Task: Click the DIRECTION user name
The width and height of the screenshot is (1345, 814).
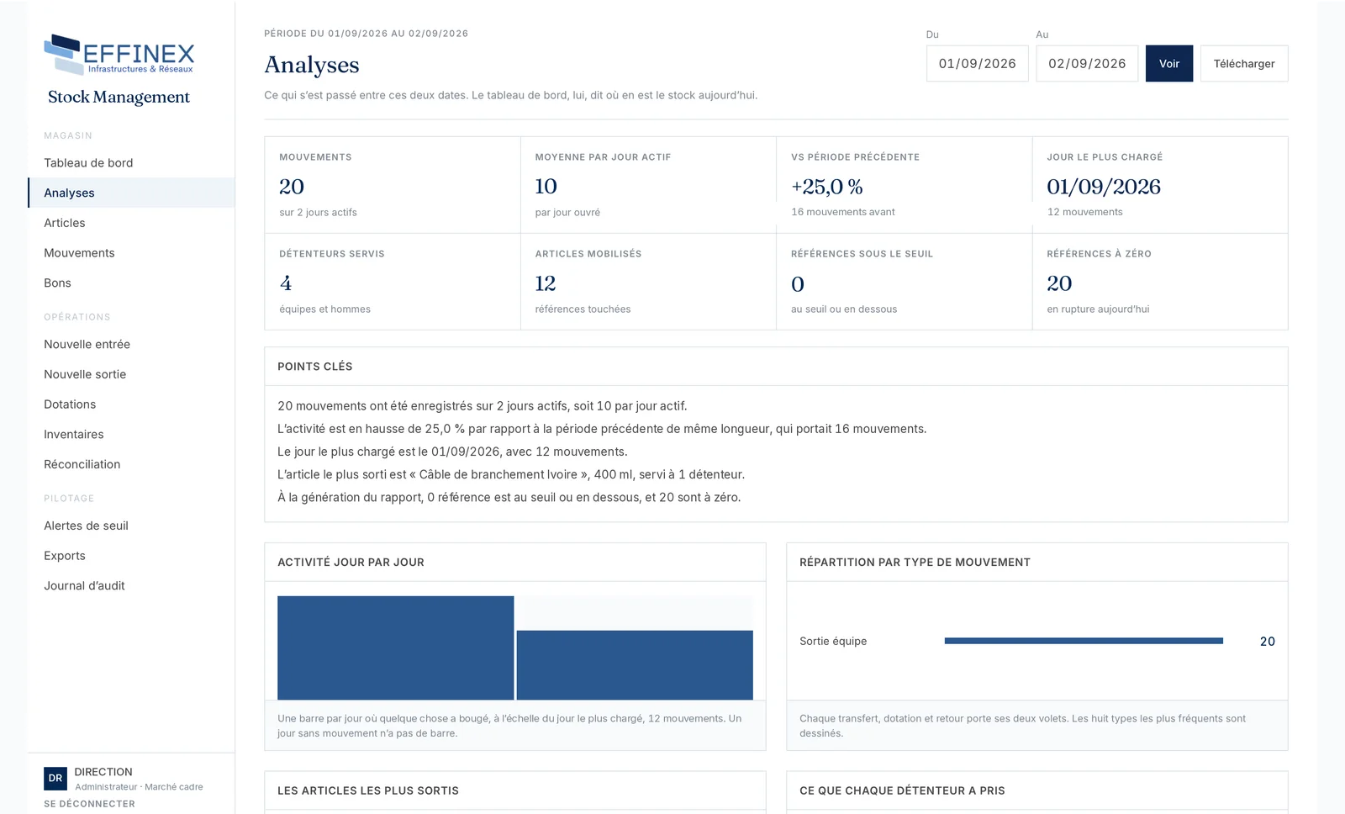Action: (x=103, y=772)
